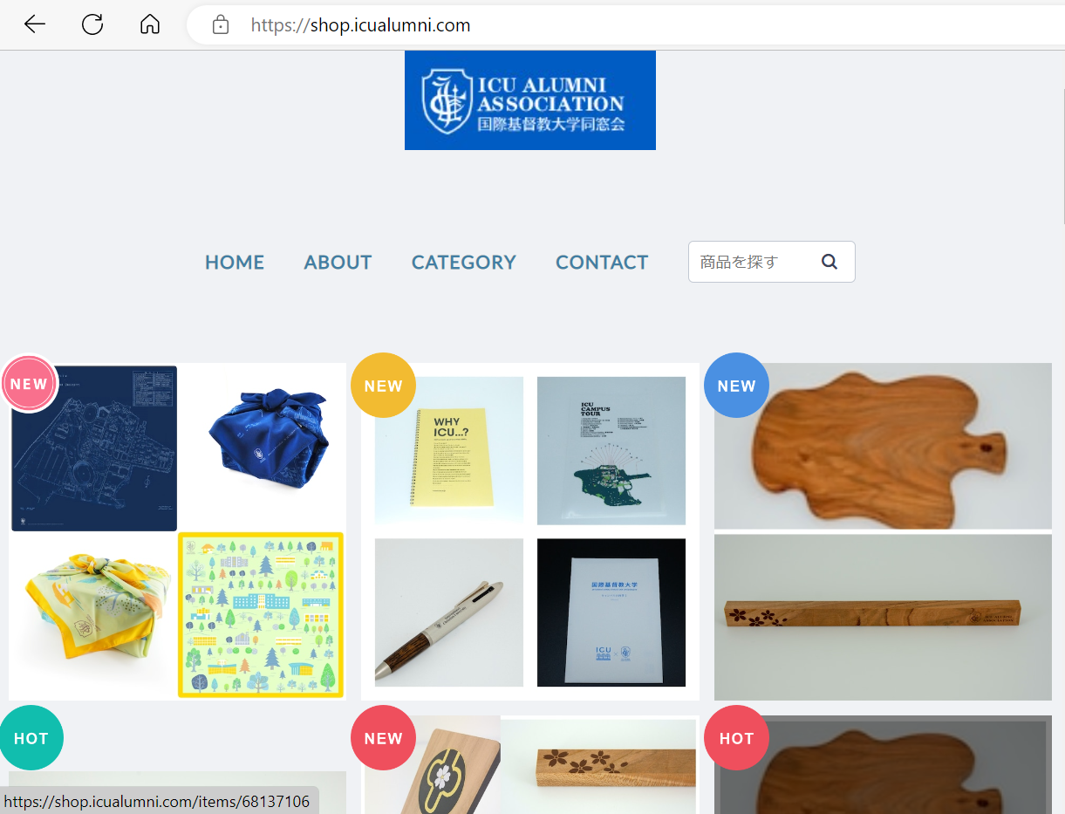This screenshot has height=814, width=1065.
Task: Click the magnifier search icon
Action: pos(829,262)
